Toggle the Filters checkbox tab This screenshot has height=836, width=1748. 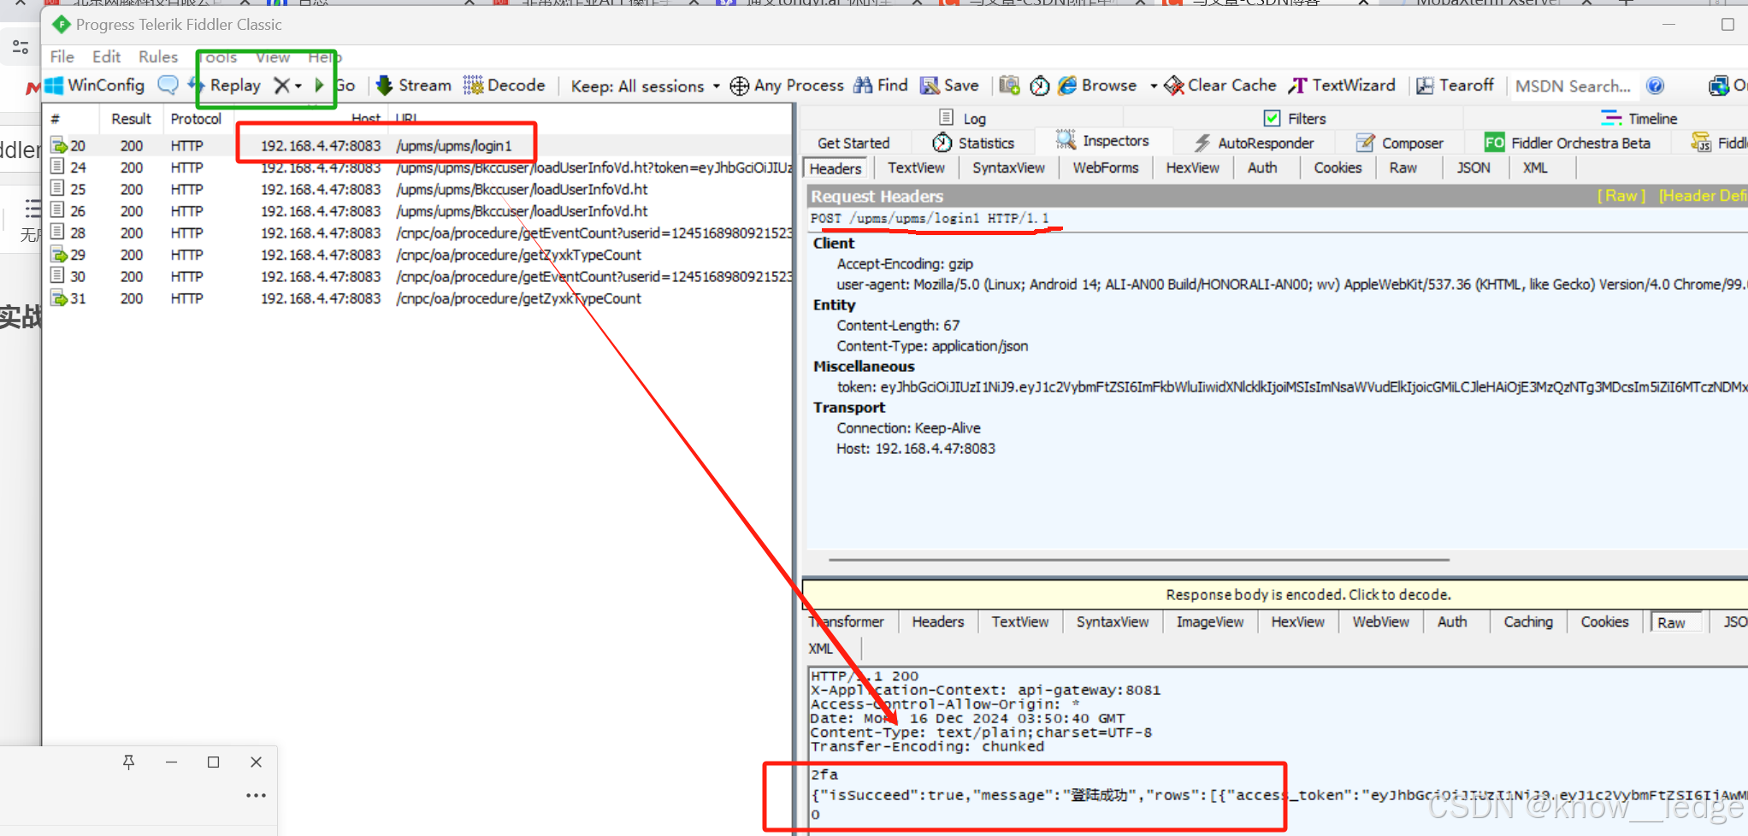click(1295, 118)
